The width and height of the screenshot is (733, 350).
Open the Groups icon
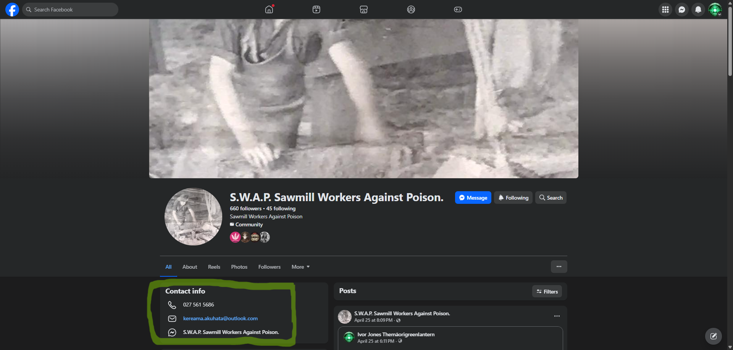(411, 10)
